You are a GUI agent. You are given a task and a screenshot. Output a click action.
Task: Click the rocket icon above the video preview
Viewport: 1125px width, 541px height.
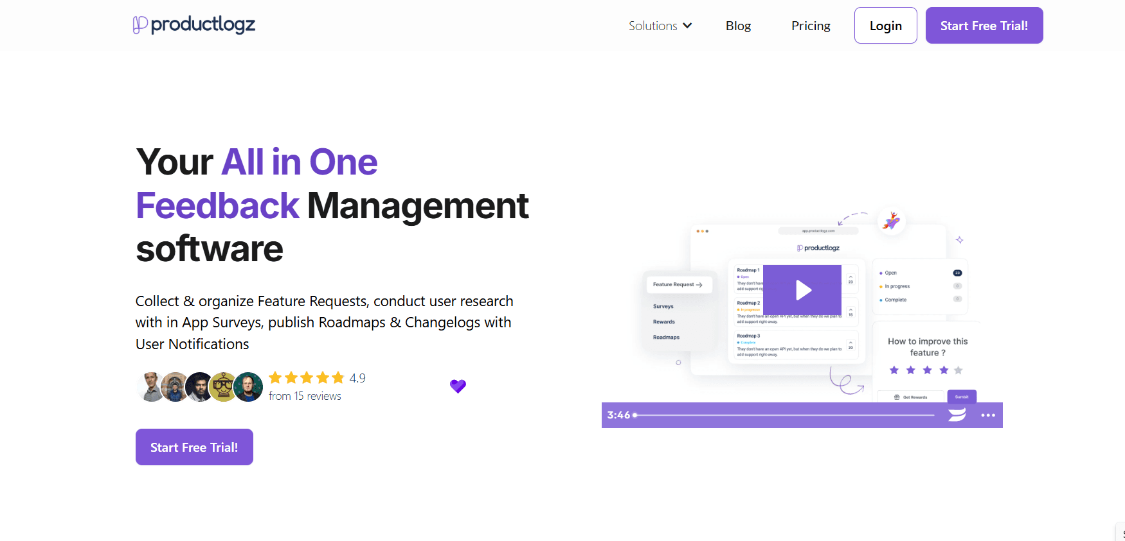(891, 221)
